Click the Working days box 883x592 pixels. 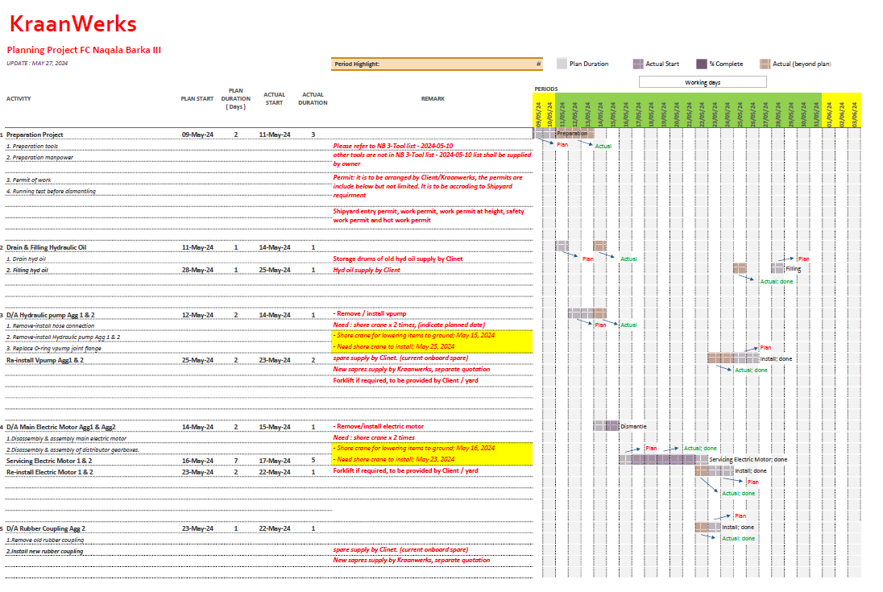point(703,82)
